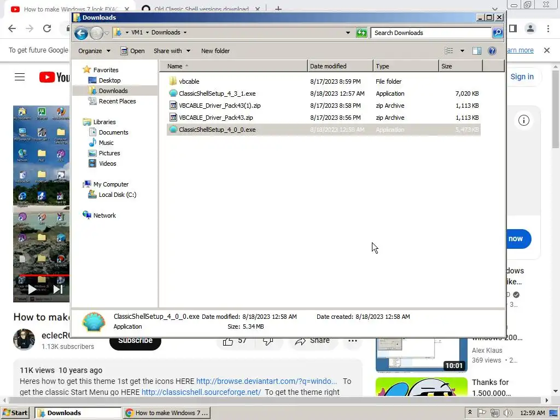Switch to Downloads taskbar button
Viewport: 560px width, 420px height.
[x=78, y=413]
